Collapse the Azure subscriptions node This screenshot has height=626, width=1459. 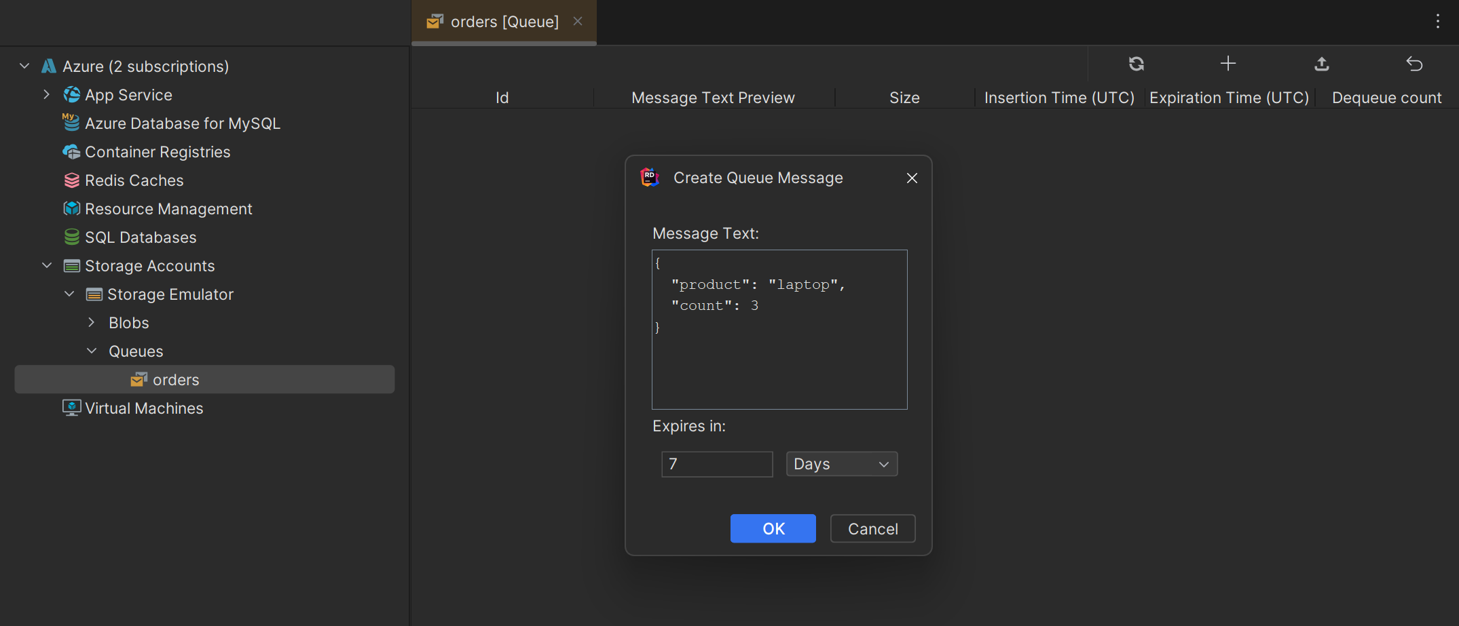pos(24,65)
